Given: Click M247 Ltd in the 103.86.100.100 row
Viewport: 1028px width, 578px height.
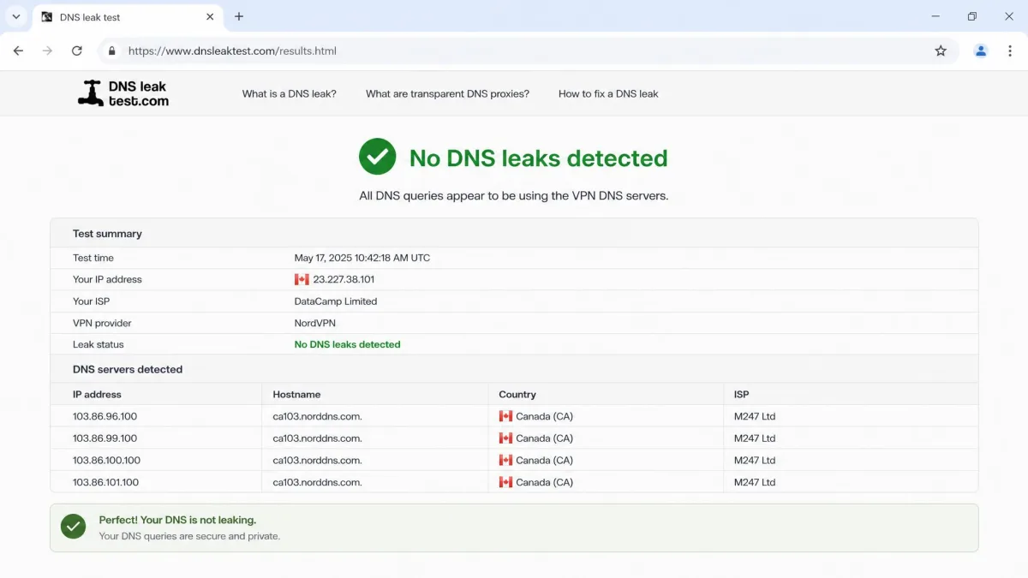Looking at the screenshot, I should [x=755, y=460].
